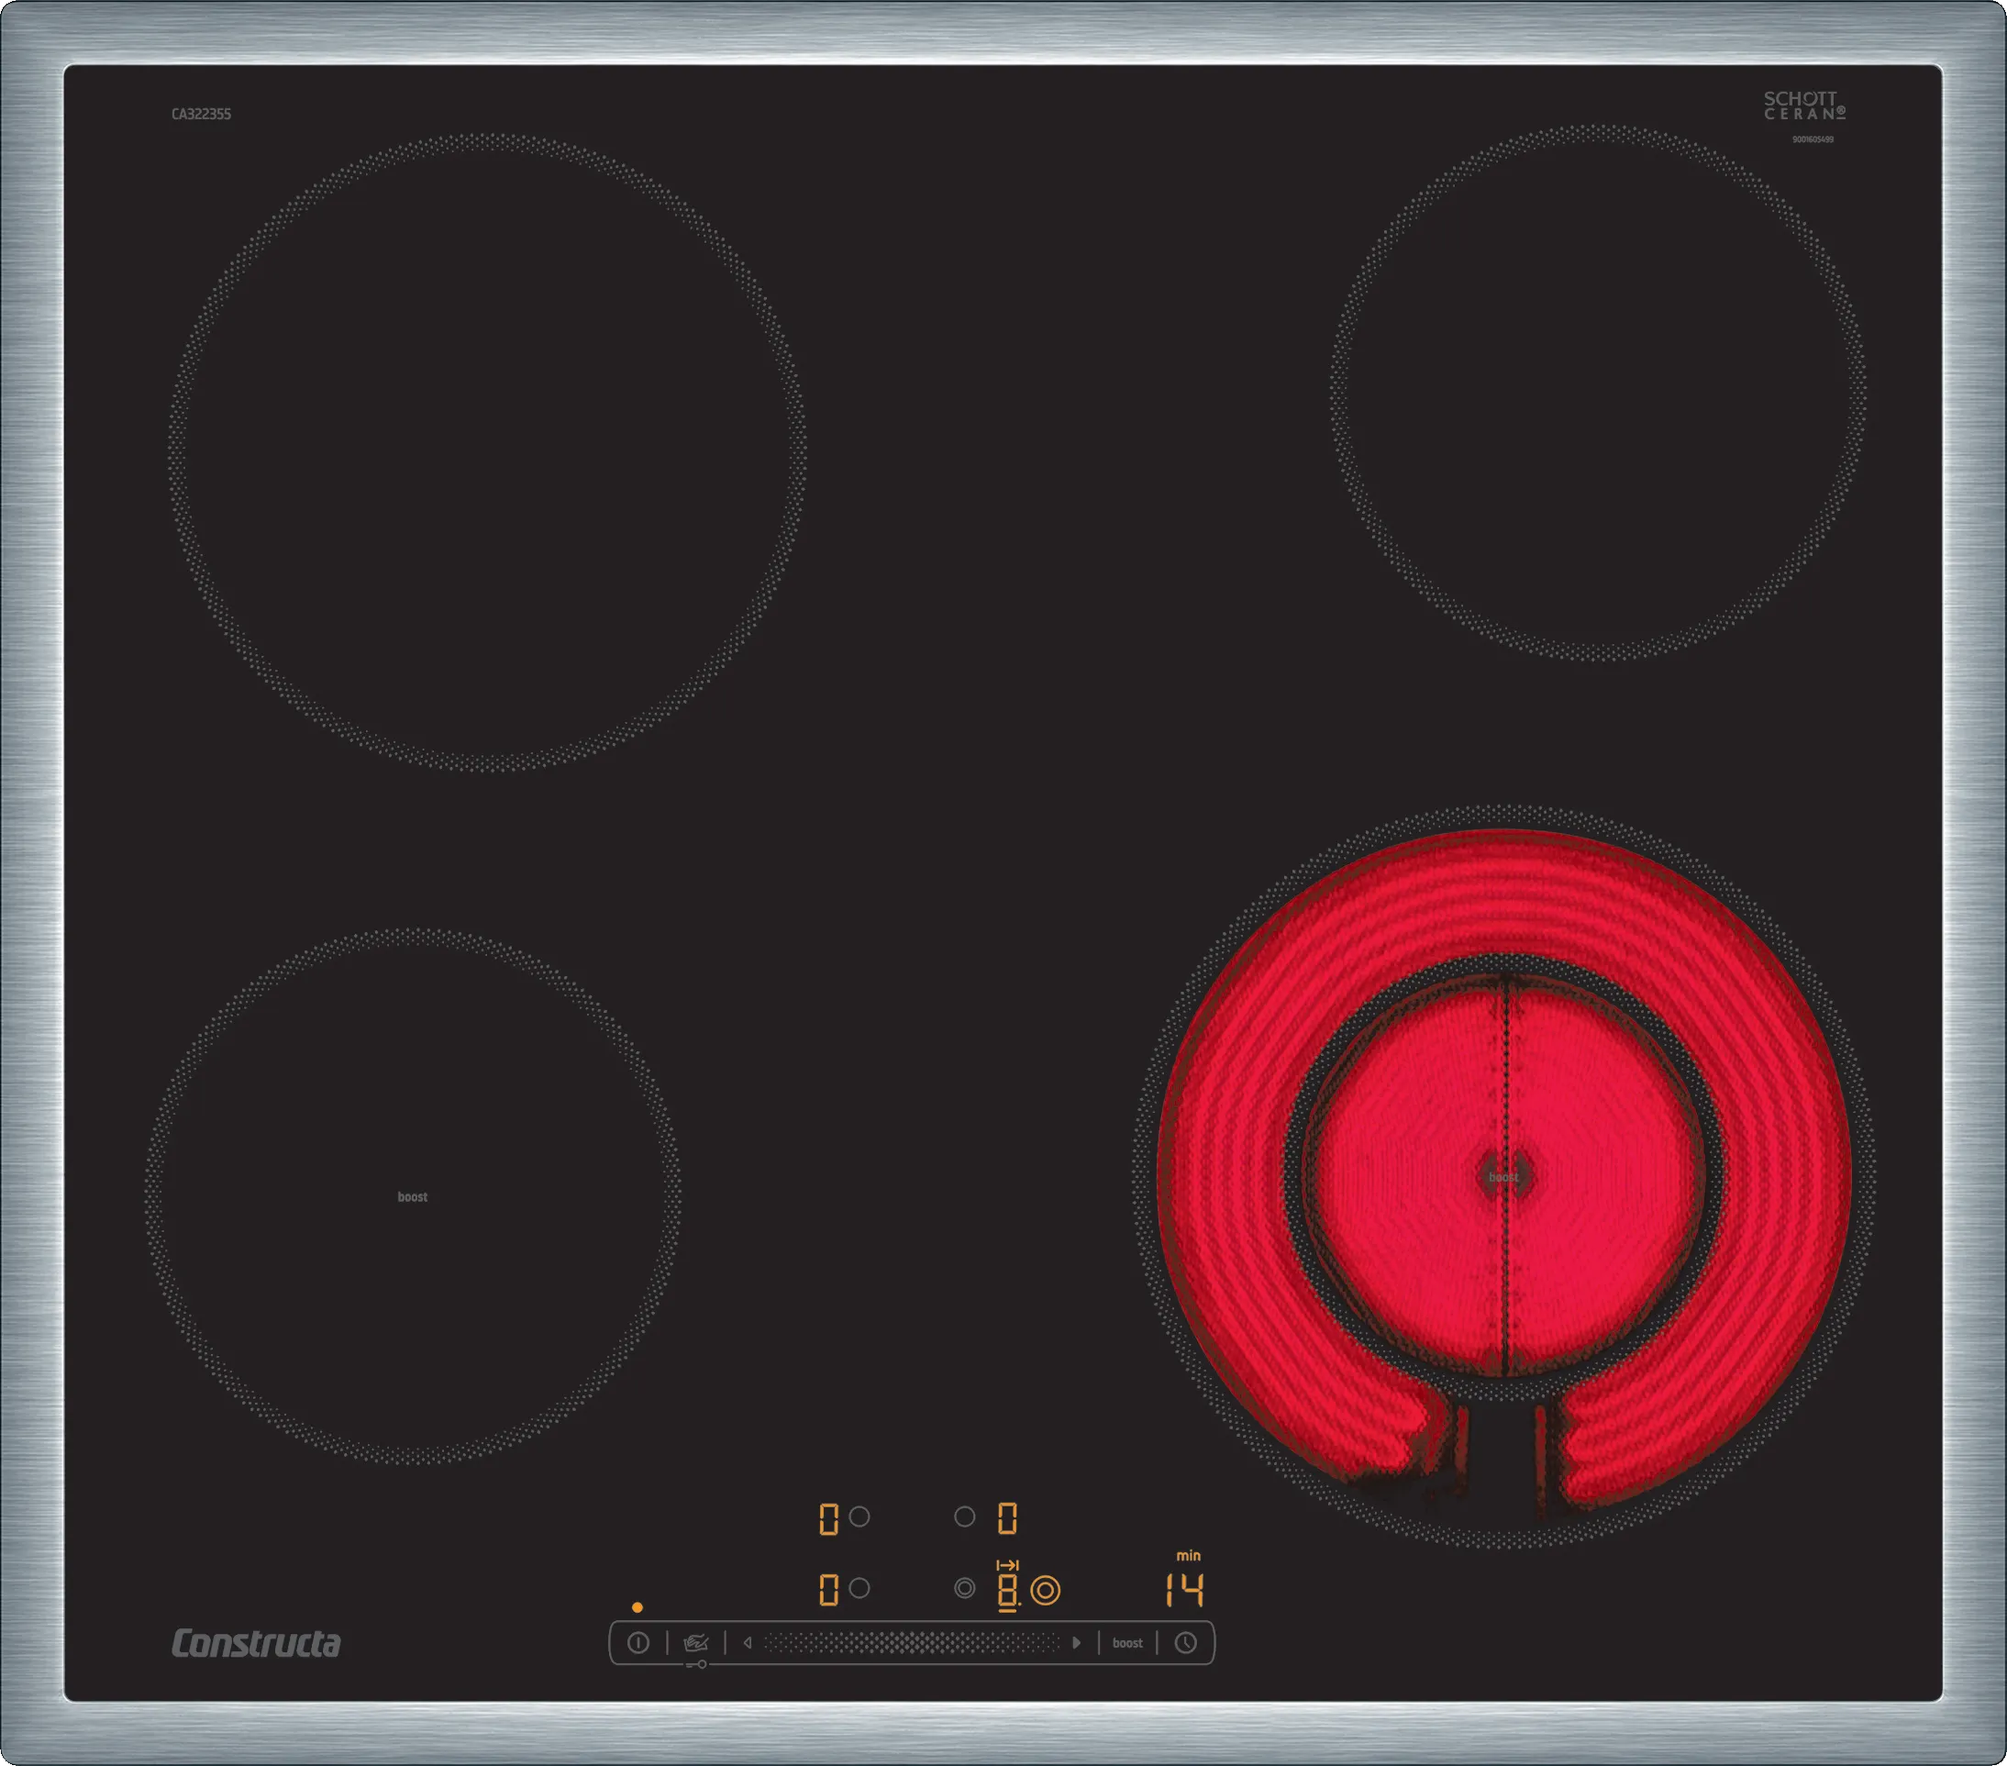Tap the 'min' label above the timer
The image size is (2007, 1766).
[1188, 1556]
